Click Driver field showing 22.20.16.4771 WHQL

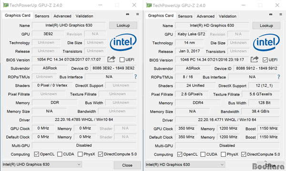point(227,120)
